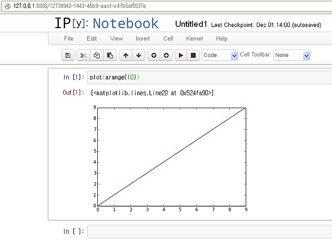Viewport: 332px width, 243px height.
Task: Open the cell type dropdown showing Code
Action: (220, 55)
